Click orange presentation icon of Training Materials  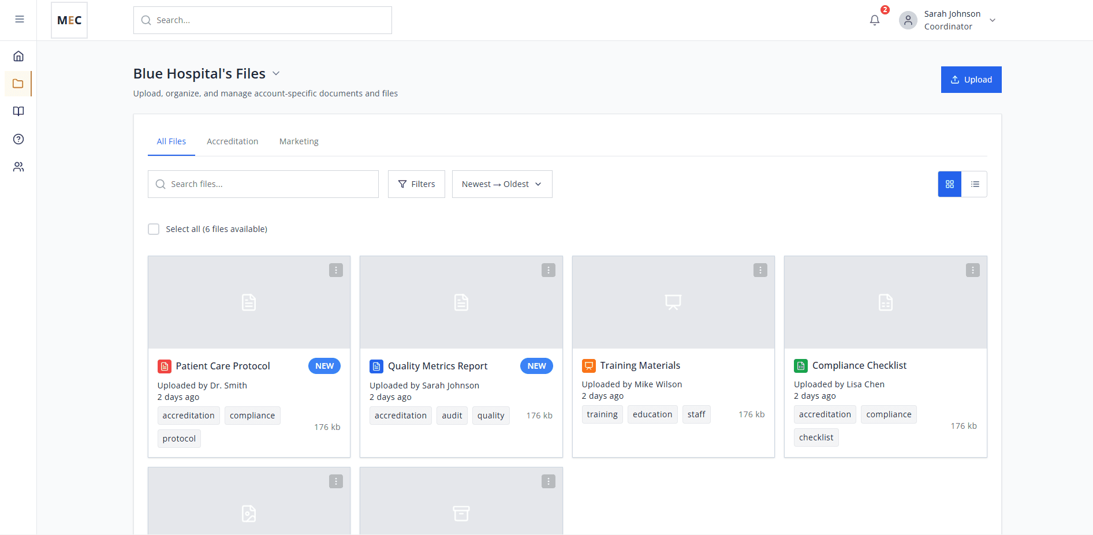[589, 365]
